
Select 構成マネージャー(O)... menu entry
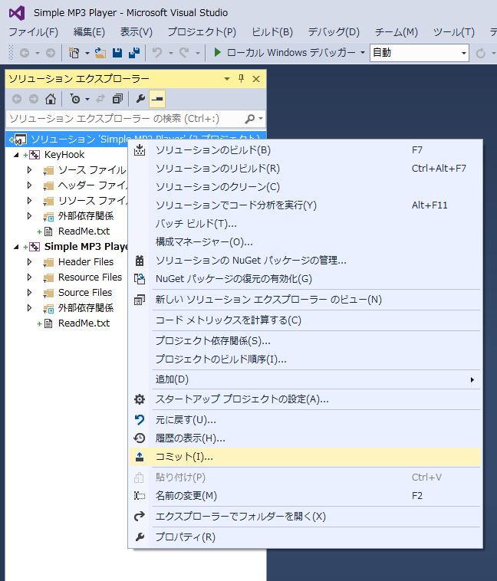pos(305,242)
